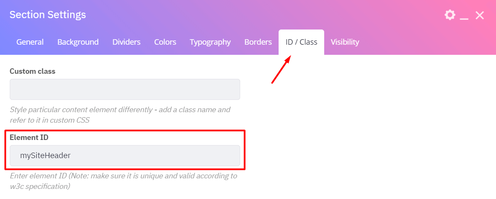Click the Custom class label

[33, 71]
